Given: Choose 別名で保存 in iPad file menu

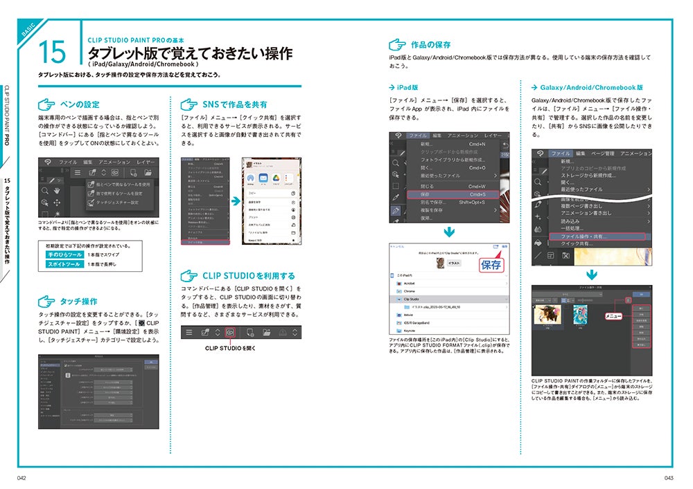Looking at the screenshot, I should (x=453, y=203).
